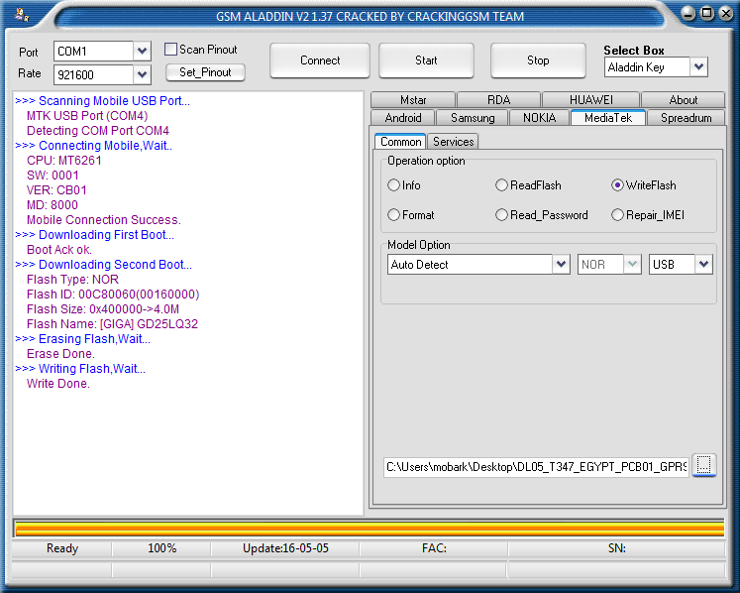Select the Format operation option
The height and width of the screenshot is (593, 740).
click(x=393, y=215)
